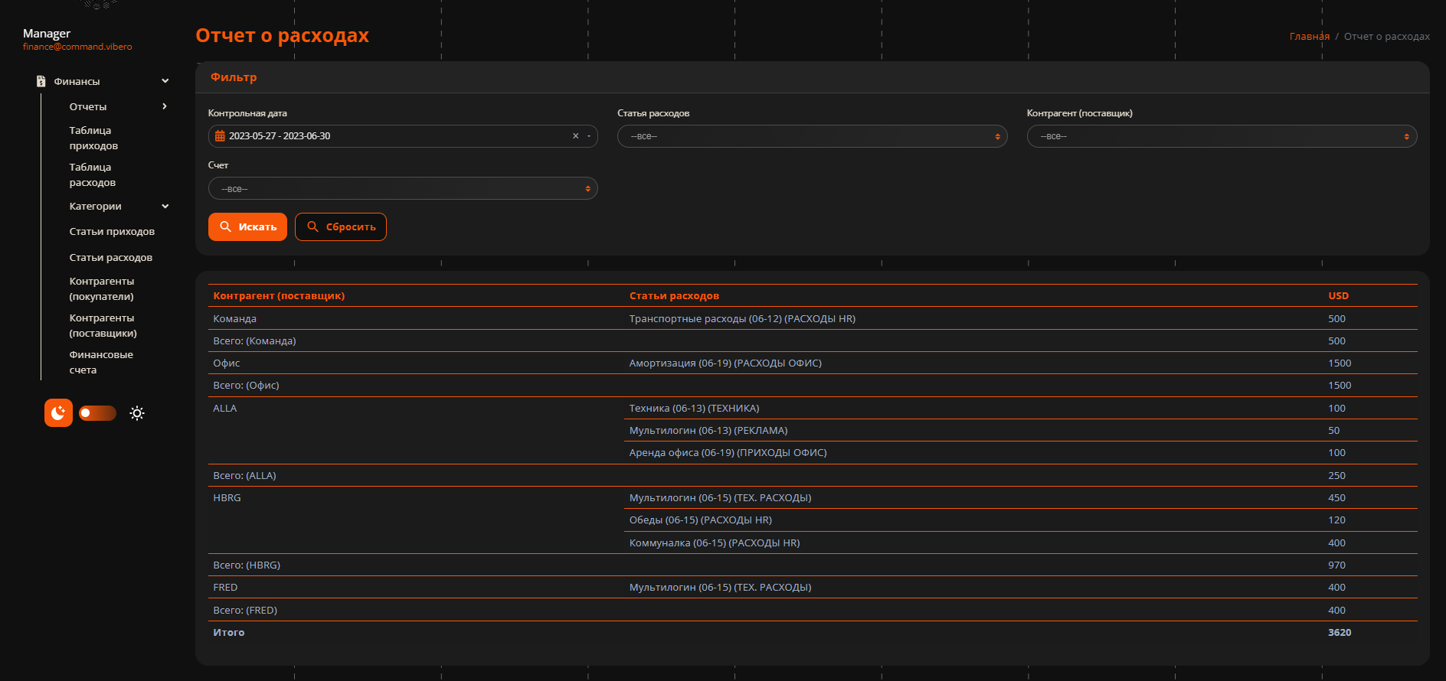Click the Финансы document icon in sidebar
Viewport: 1446px width, 681px height.
click(x=41, y=81)
